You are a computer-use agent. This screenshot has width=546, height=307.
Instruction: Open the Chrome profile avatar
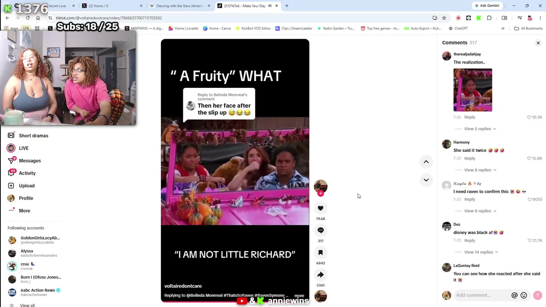pos(530,18)
